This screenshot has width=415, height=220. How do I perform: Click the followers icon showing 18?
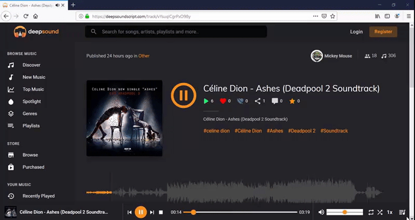[x=367, y=56]
